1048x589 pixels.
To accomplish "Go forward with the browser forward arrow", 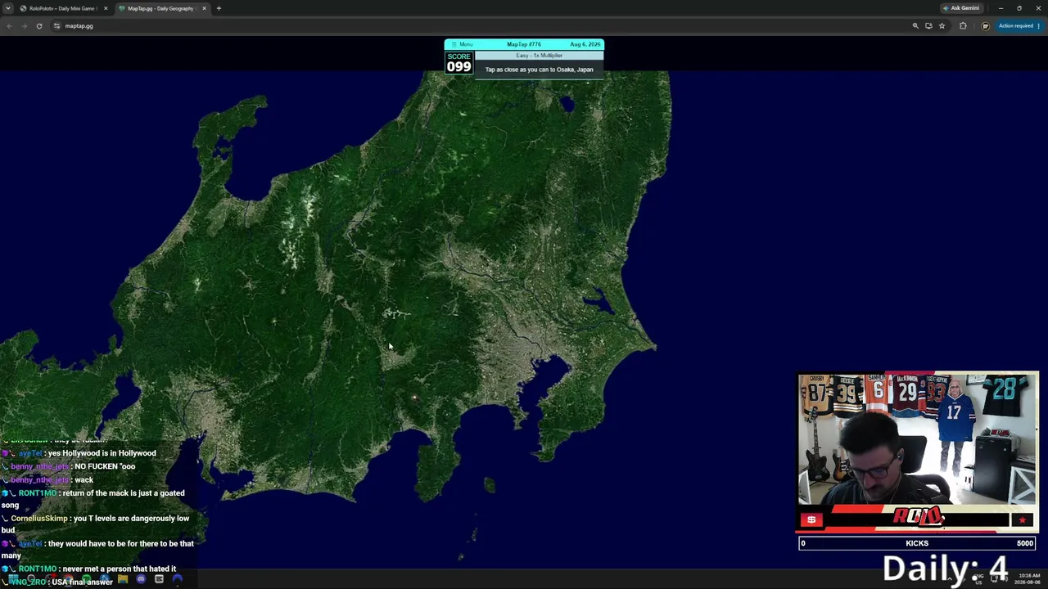I will (x=24, y=26).
